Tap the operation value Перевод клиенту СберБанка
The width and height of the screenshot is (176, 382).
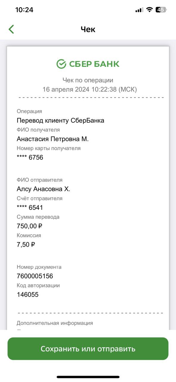coord(60,121)
